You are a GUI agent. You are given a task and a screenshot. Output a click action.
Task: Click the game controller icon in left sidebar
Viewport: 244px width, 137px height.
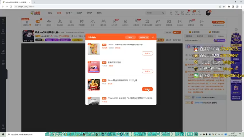click(3, 51)
